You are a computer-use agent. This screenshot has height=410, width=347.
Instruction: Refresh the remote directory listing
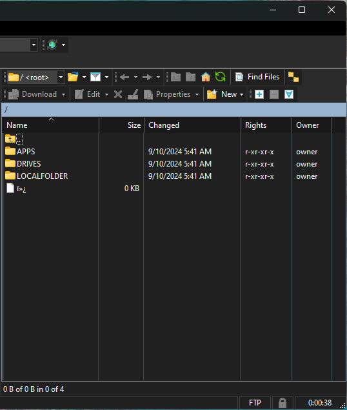221,77
